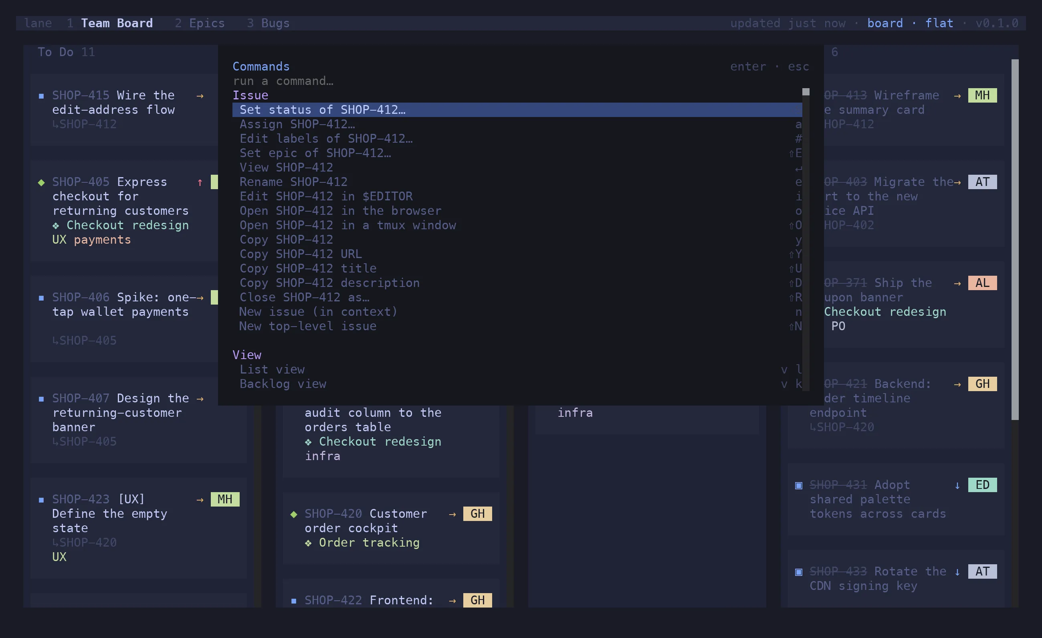Click the GH assignee badge on SHOP-420 card
Image resolution: width=1042 pixels, height=638 pixels.
[x=477, y=514]
